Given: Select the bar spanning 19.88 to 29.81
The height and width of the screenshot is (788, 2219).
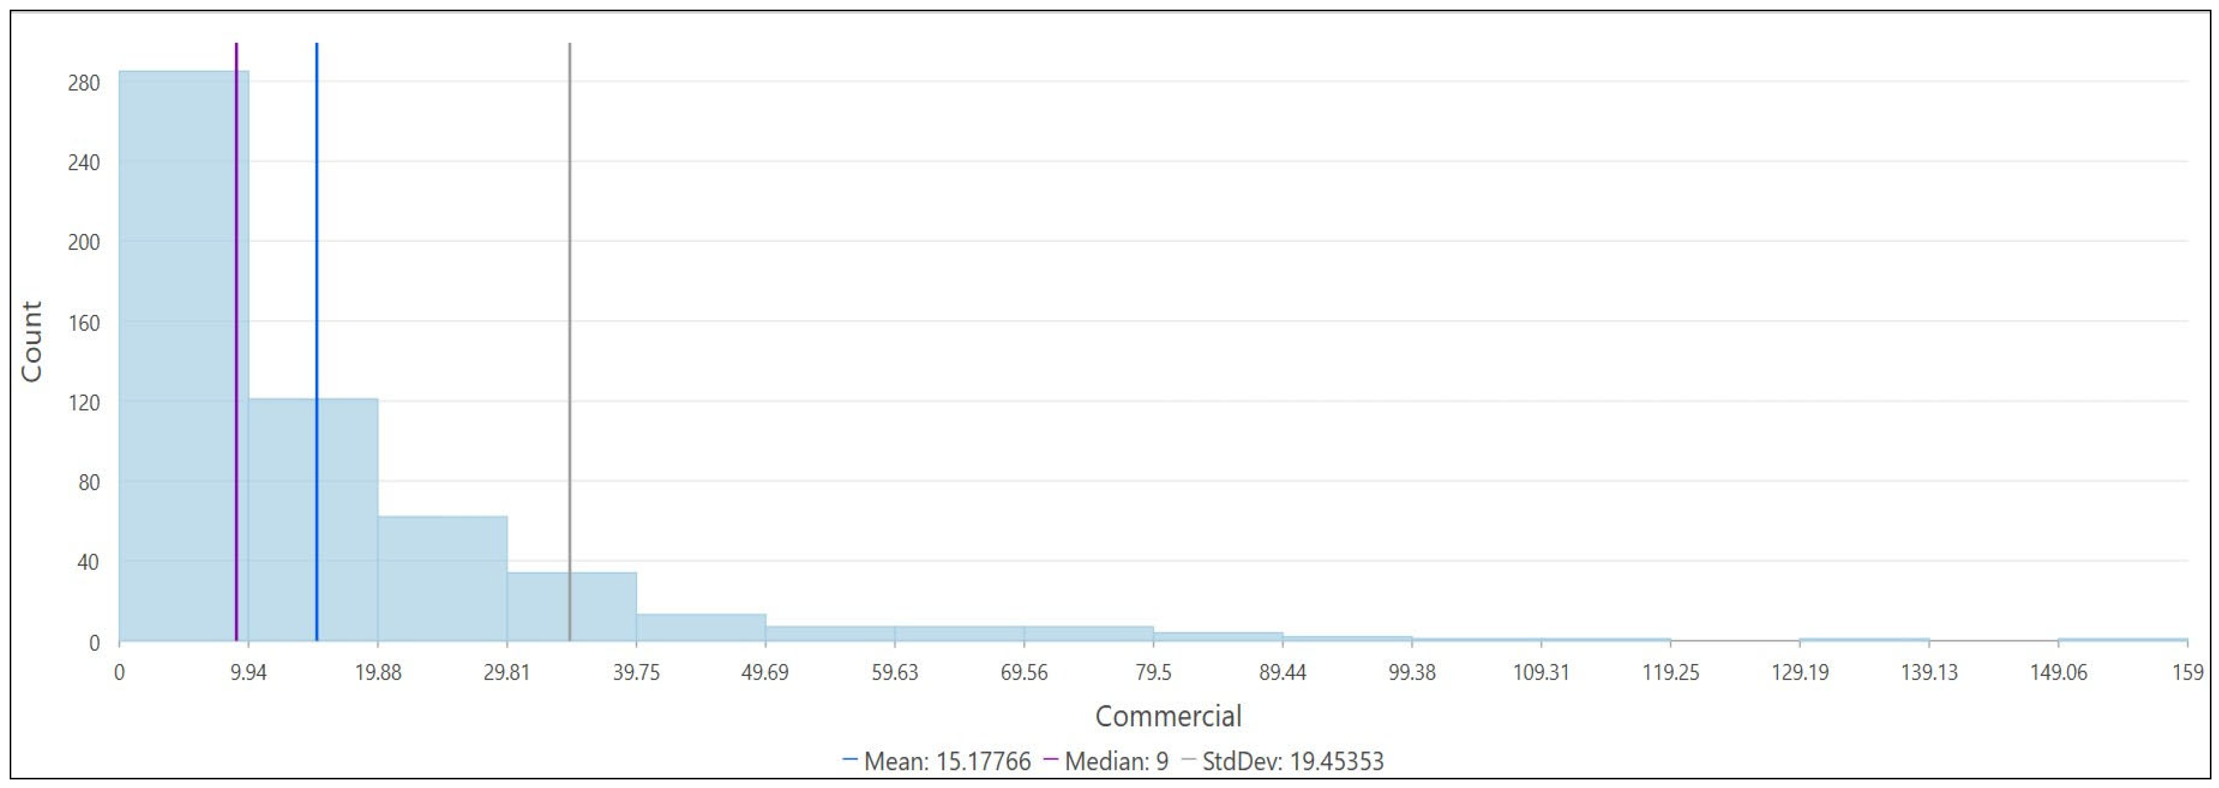Looking at the screenshot, I should (x=442, y=579).
